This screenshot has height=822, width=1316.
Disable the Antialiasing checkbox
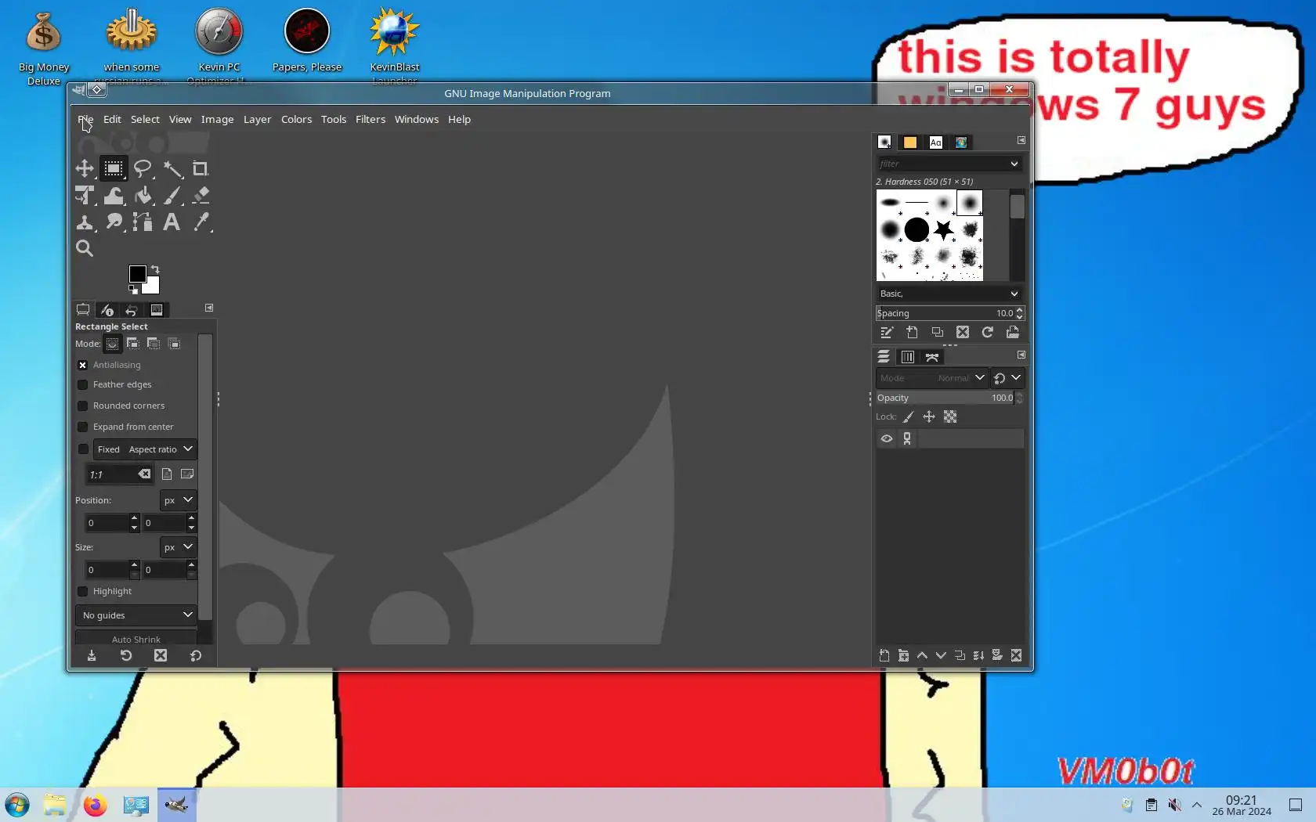click(x=83, y=365)
